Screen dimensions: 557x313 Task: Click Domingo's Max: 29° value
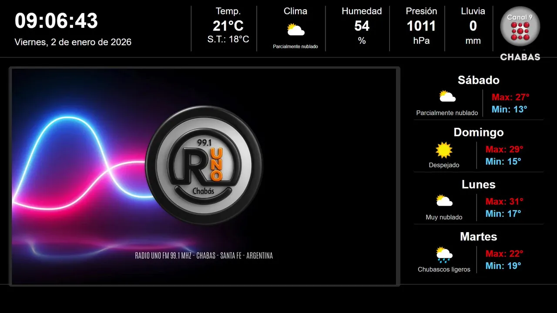504,149
